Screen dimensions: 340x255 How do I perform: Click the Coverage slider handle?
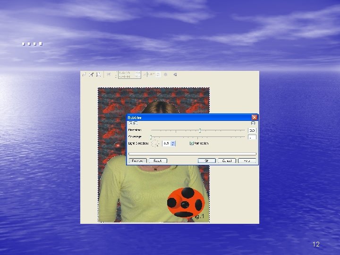(151, 137)
